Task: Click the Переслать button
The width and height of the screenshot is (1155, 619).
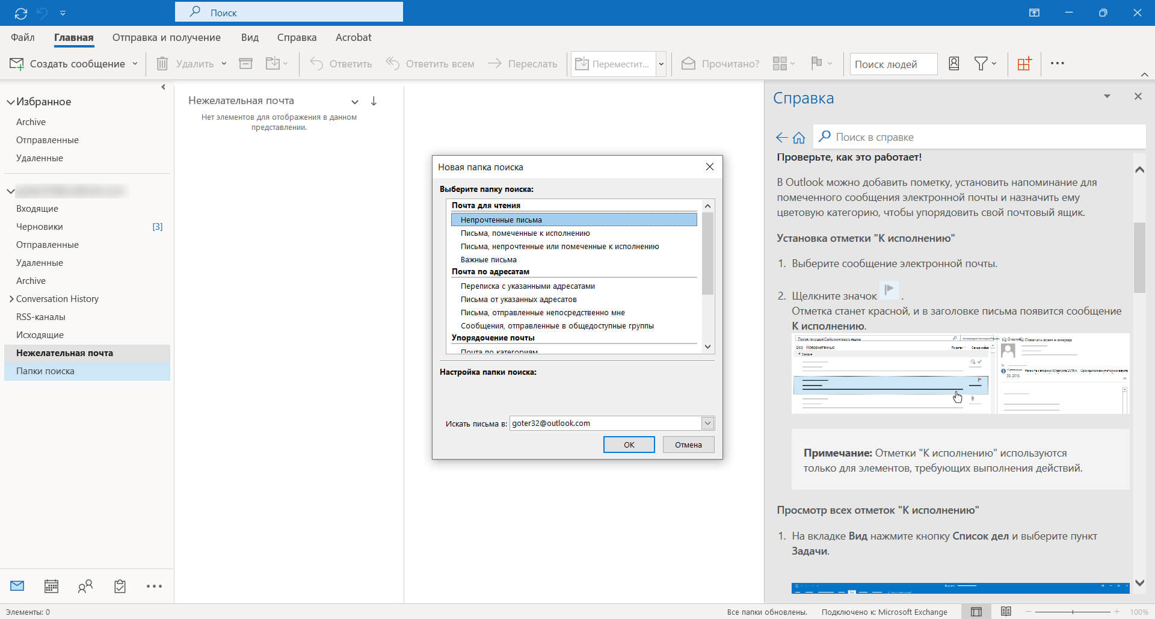Action: [522, 64]
